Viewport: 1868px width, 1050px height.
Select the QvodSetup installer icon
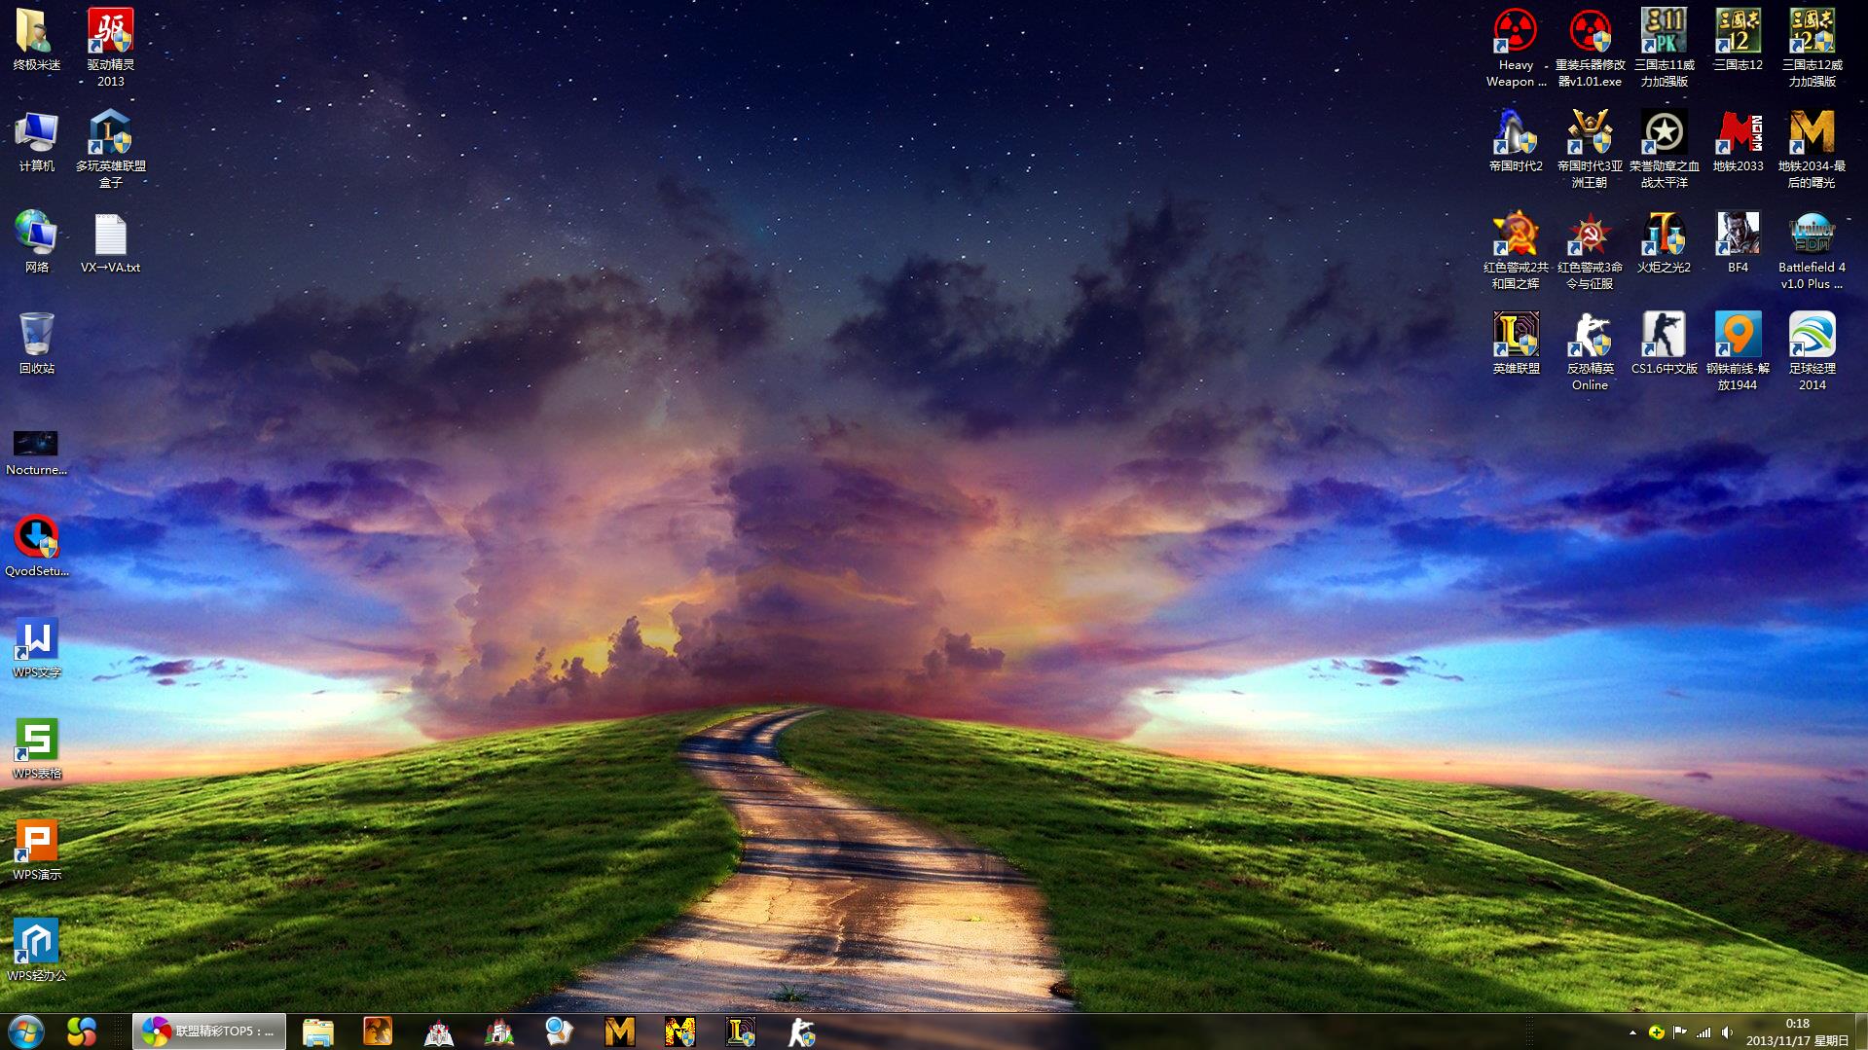36,546
